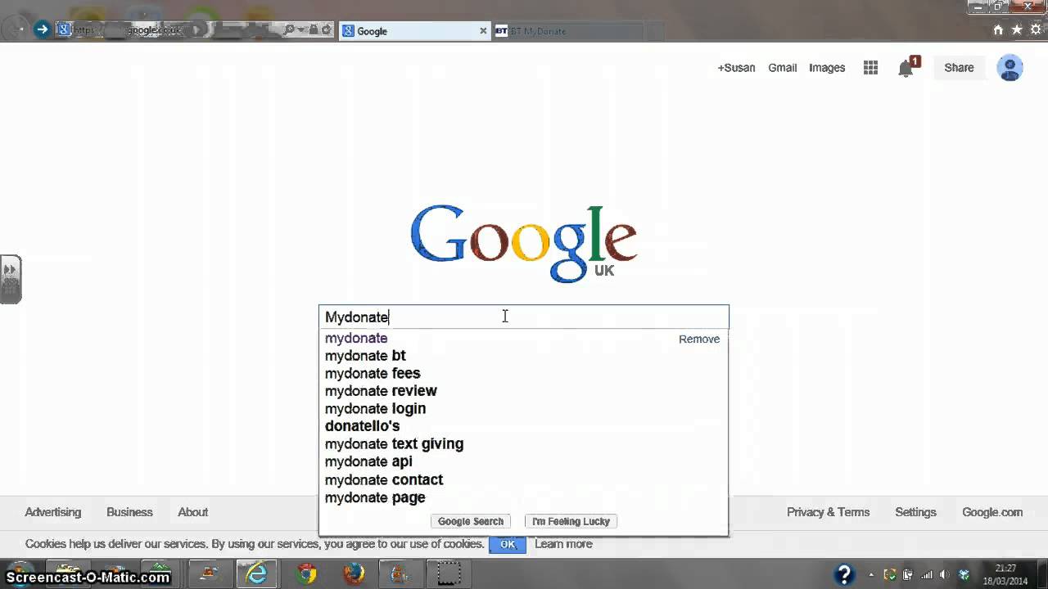Click the security lock icon in address bar

click(x=314, y=30)
